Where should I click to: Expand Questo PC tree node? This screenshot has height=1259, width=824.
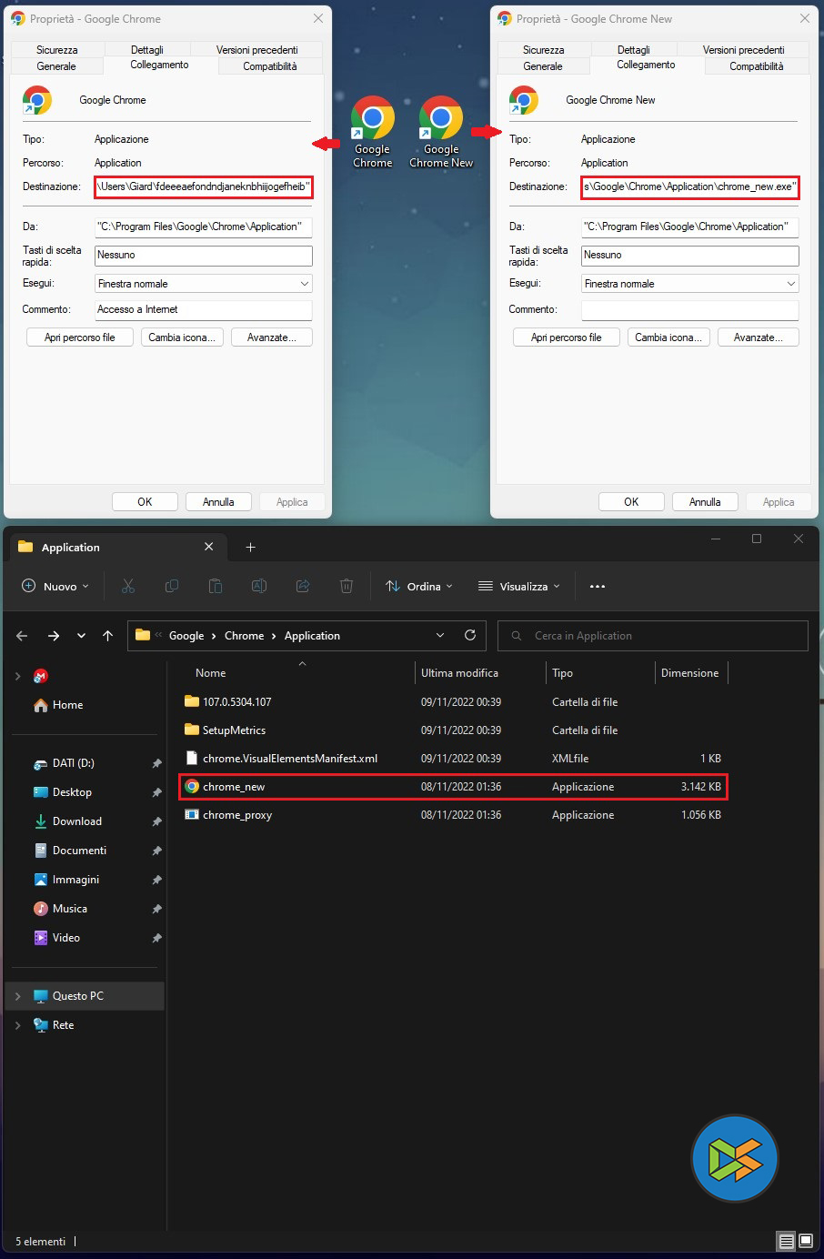[17, 996]
